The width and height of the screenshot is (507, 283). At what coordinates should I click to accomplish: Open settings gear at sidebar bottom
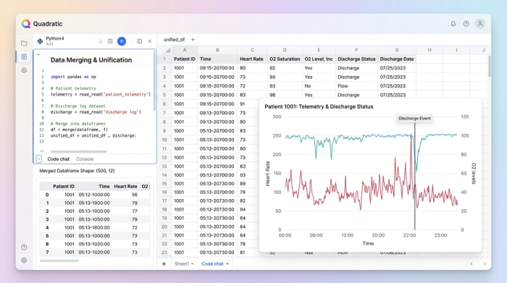[x=24, y=261]
